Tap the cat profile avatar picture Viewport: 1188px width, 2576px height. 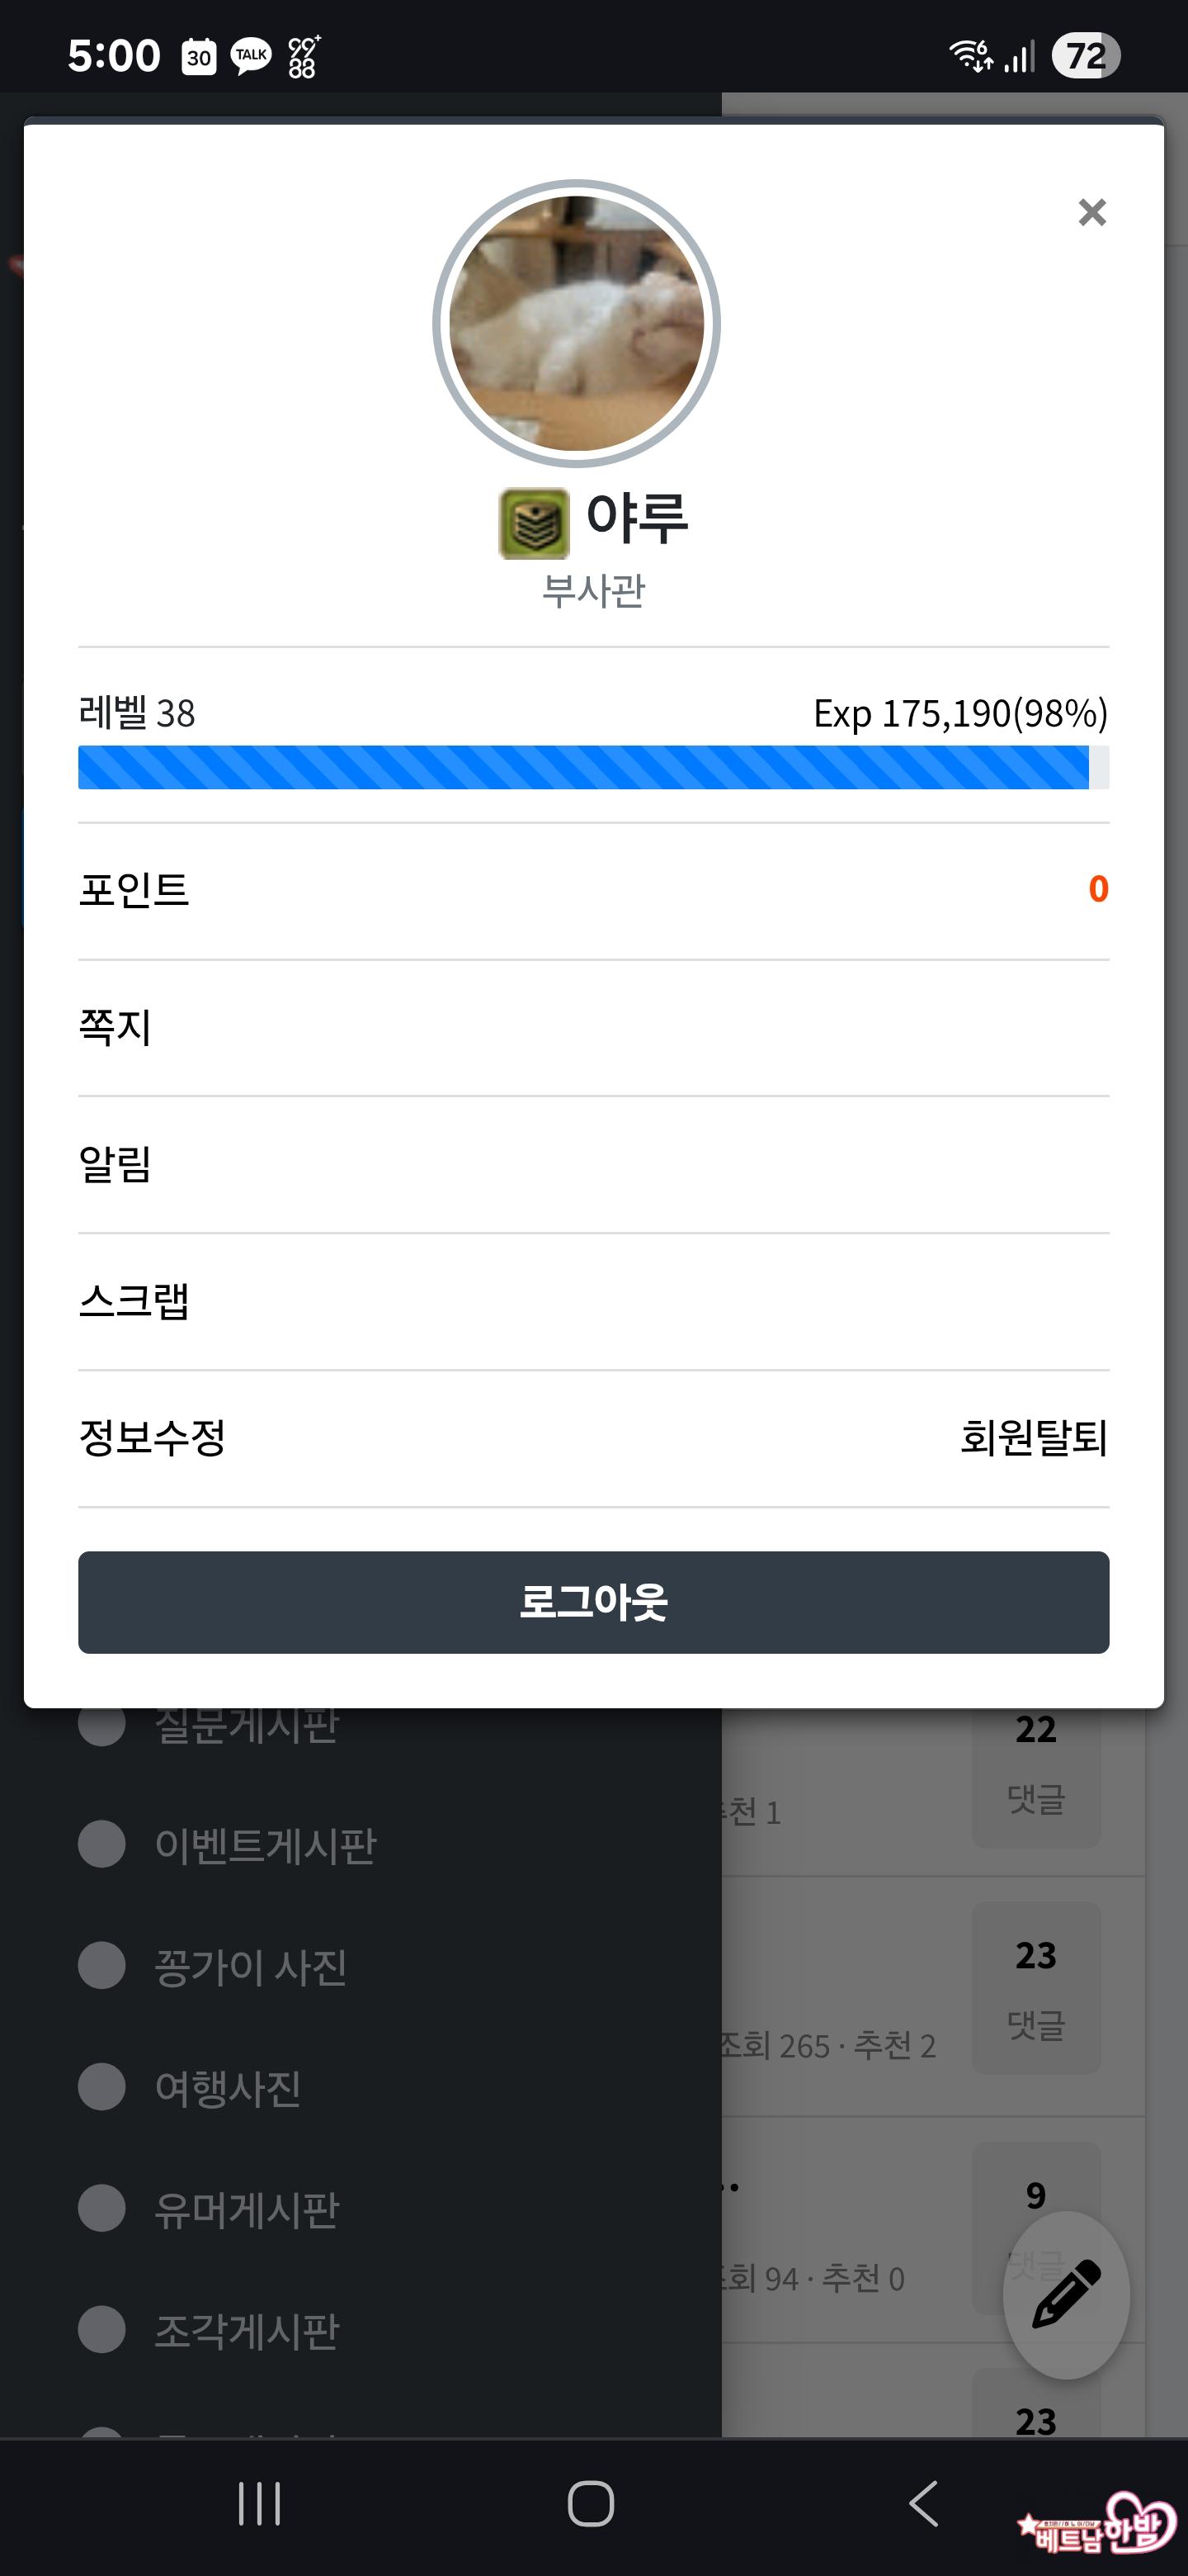point(577,323)
